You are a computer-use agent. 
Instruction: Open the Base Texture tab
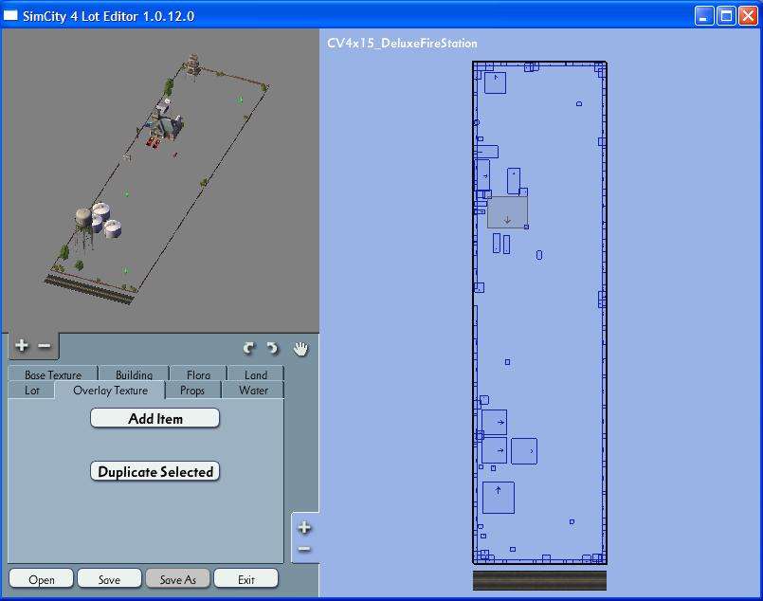53,373
